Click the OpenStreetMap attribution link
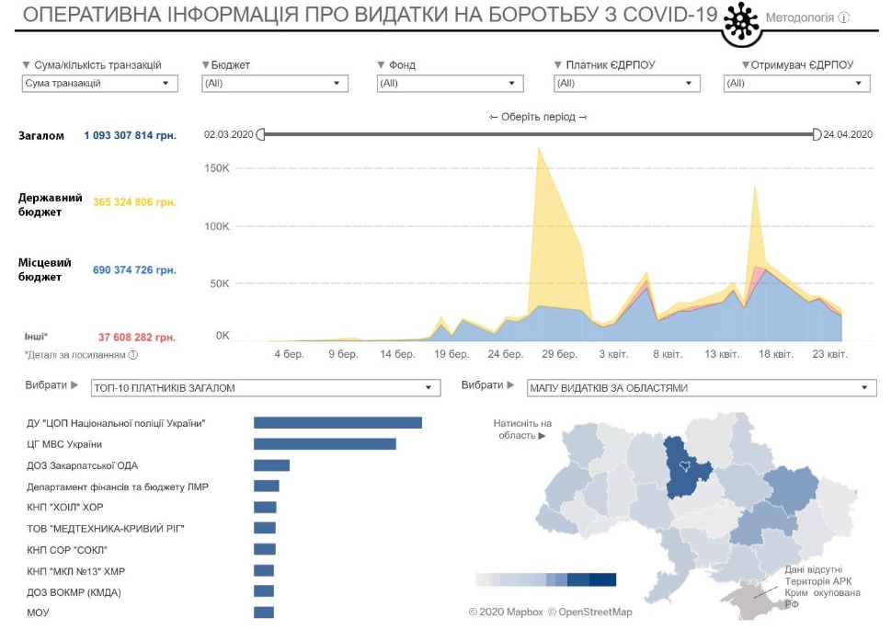Image resolution: width=891 pixels, height=630 pixels. coord(589,613)
